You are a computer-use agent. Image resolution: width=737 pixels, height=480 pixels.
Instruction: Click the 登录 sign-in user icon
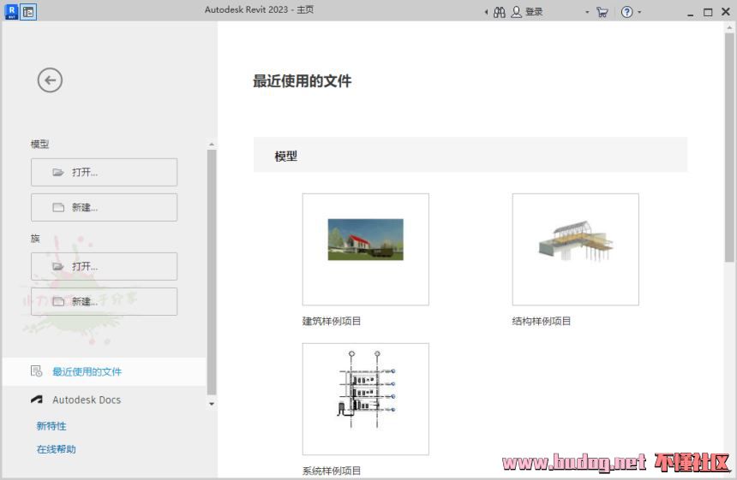pyautogui.click(x=518, y=12)
